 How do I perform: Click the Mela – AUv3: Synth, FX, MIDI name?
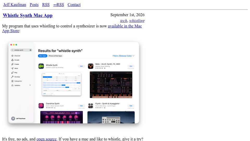click(108, 64)
